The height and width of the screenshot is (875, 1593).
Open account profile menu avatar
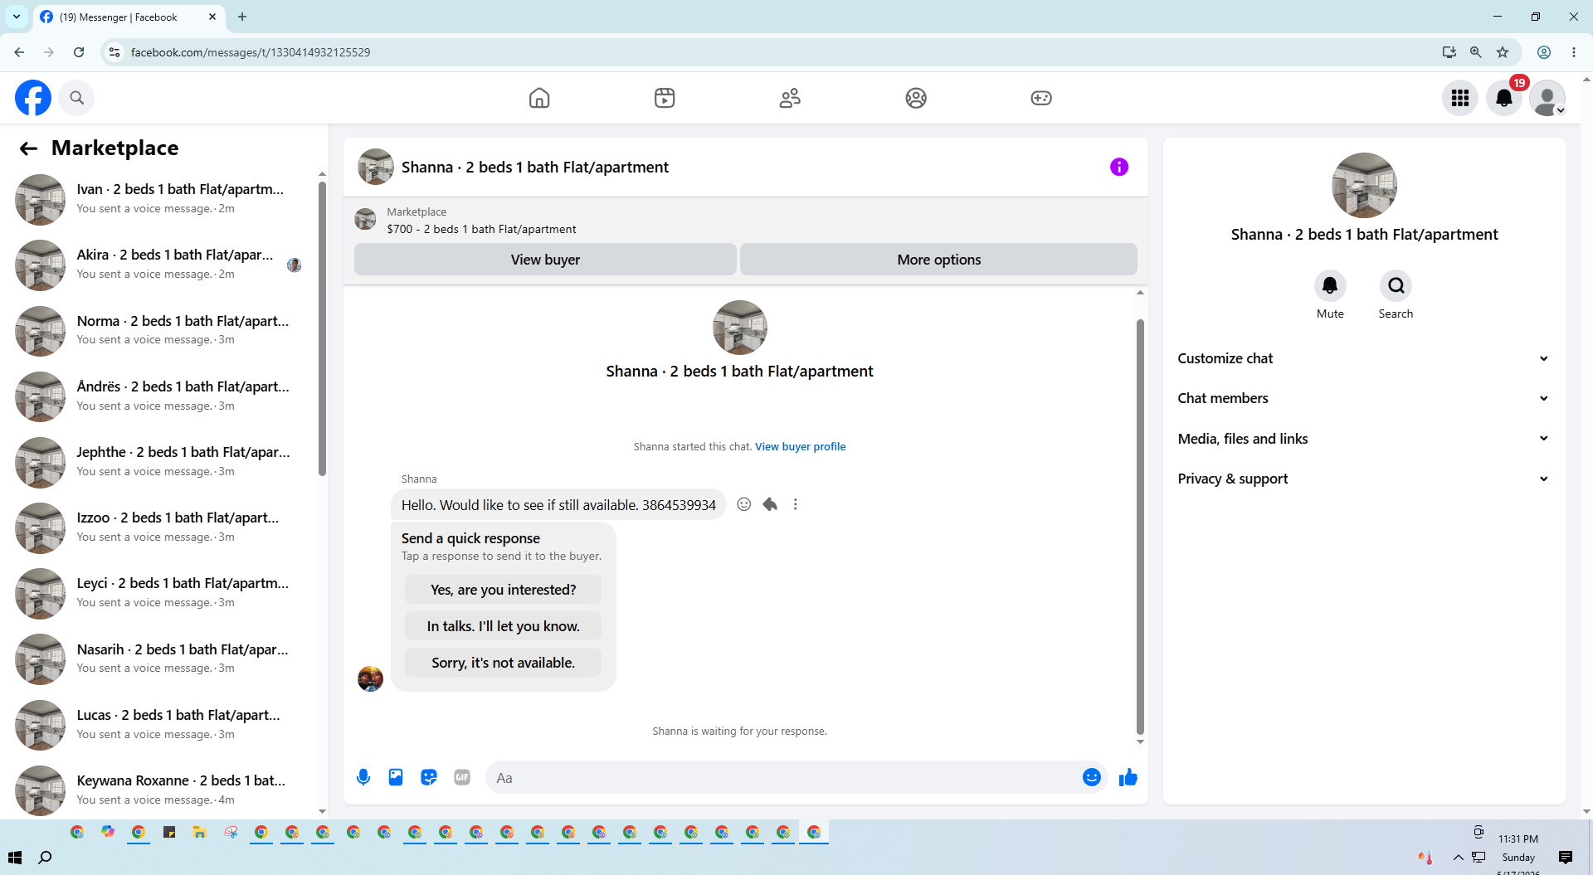(1547, 98)
